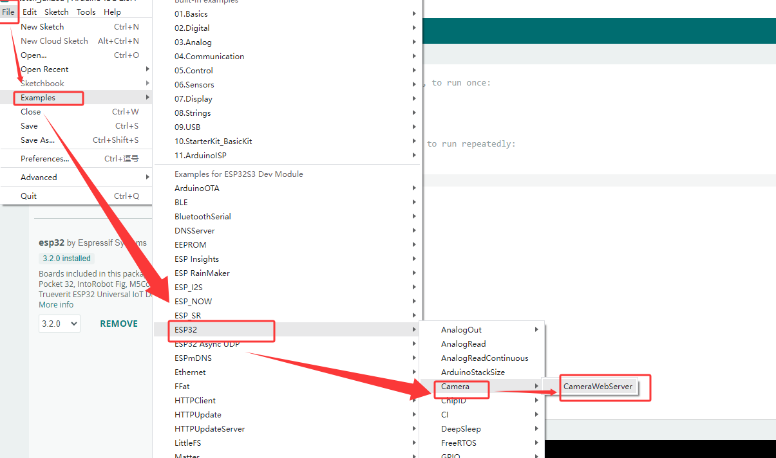Open FFat examples submenu
The height and width of the screenshot is (458, 776).
287,387
